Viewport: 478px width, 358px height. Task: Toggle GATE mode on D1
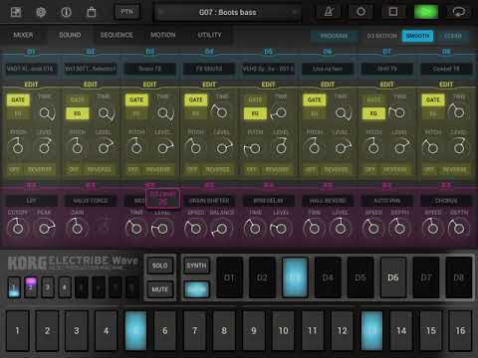(18, 99)
